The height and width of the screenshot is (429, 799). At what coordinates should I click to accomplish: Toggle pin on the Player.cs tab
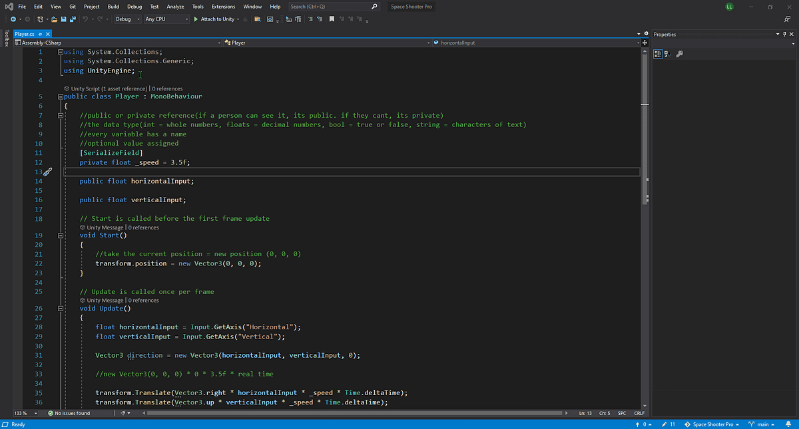point(40,33)
